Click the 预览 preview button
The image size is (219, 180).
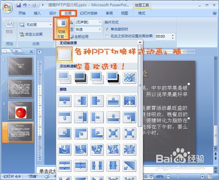(x=9, y=26)
